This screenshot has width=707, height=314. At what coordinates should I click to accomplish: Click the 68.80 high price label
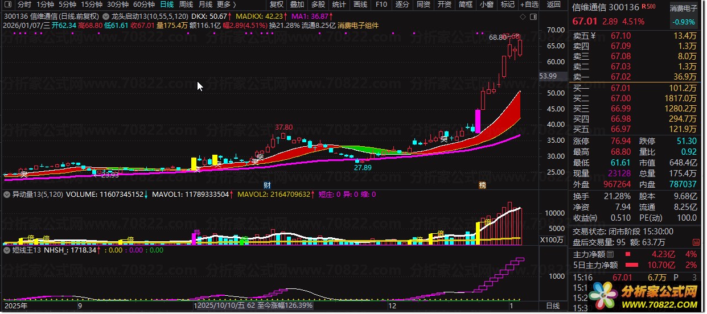pos(497,38)
